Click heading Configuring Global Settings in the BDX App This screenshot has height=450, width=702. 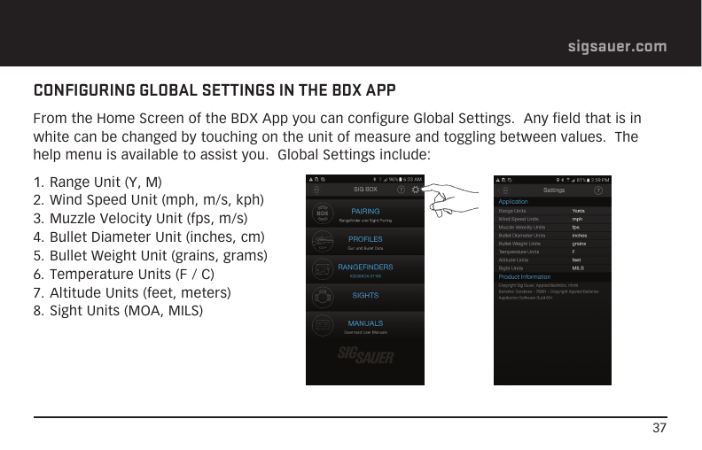[x=214, y=90]
